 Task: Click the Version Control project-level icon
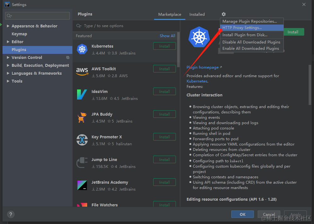tap(68, 58)
